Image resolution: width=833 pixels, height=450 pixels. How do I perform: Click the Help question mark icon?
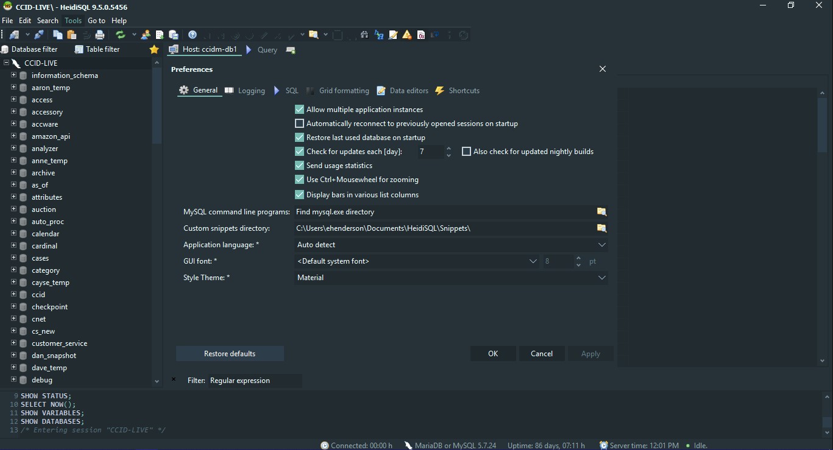pos(193,35)
